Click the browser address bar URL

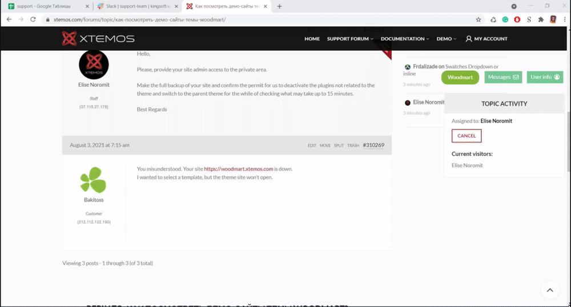[139, 19]
